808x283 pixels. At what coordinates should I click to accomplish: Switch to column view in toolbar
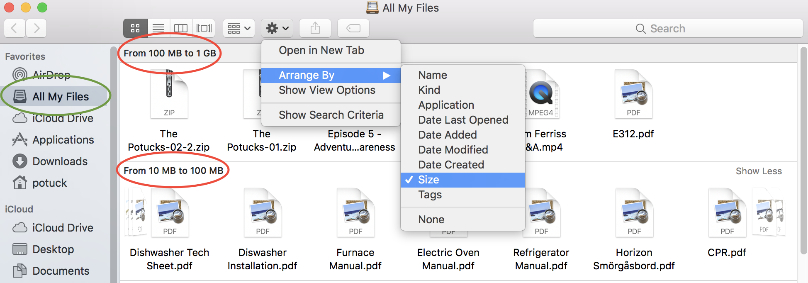tap(181, 28)
